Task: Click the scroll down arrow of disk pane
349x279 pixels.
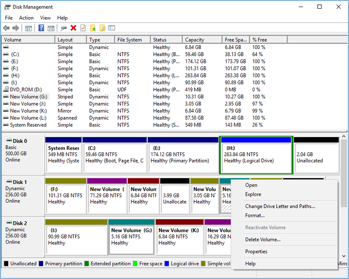Action: [344, 256]
